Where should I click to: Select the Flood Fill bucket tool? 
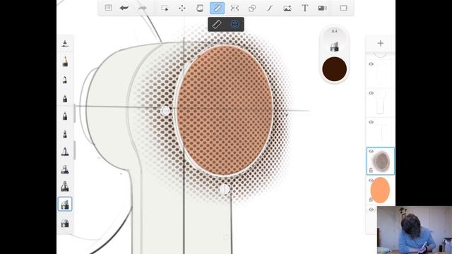pos(199,8)
